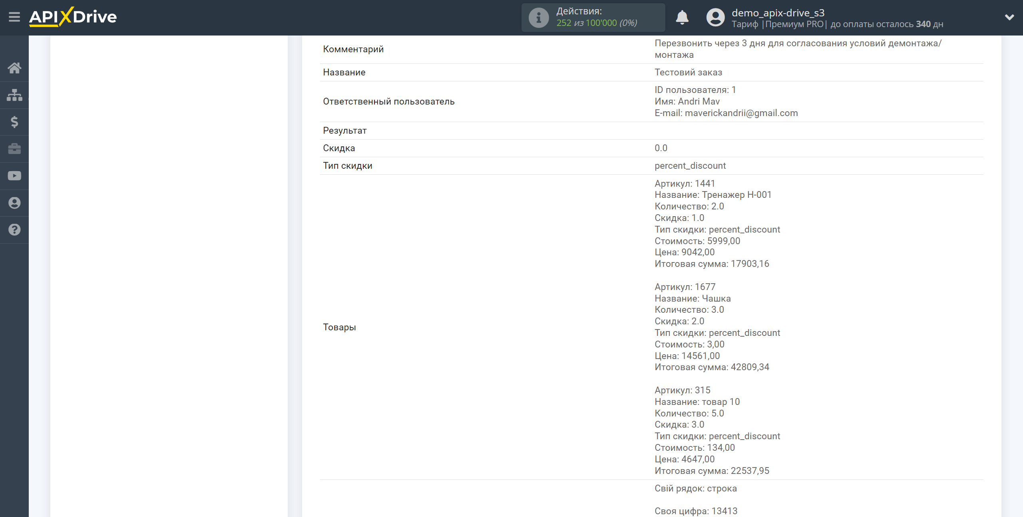Click the ApiX-Drive logo
Viewport: 1023px width, 517px height.
73,17
